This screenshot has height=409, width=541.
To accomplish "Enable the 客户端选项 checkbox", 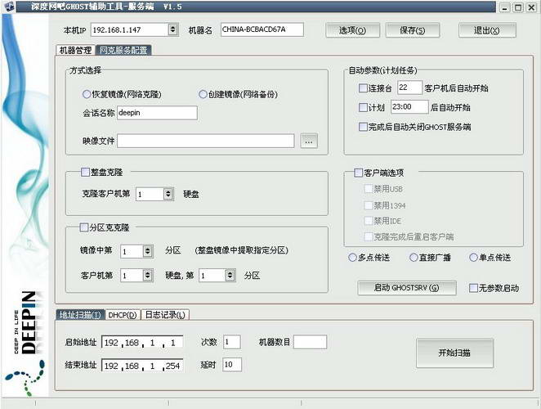I will pos(359,173).
